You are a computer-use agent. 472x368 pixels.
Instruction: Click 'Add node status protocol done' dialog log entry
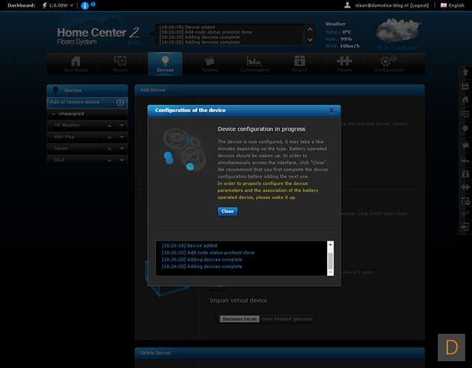click(x=208, y=253)
